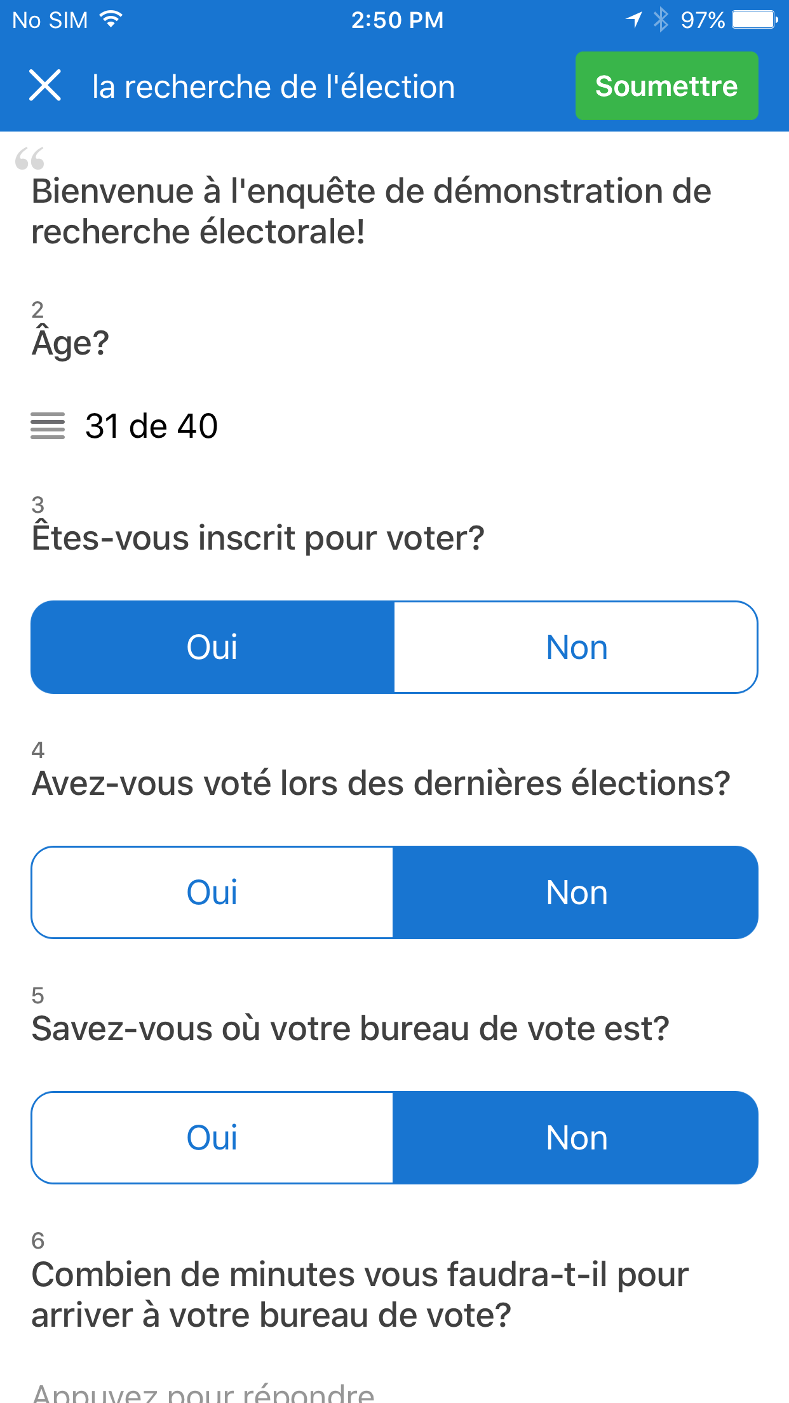Screen dimensions: 789x1403
Task: Pick Non for knowing polling station location
Action: point(576,1137)
